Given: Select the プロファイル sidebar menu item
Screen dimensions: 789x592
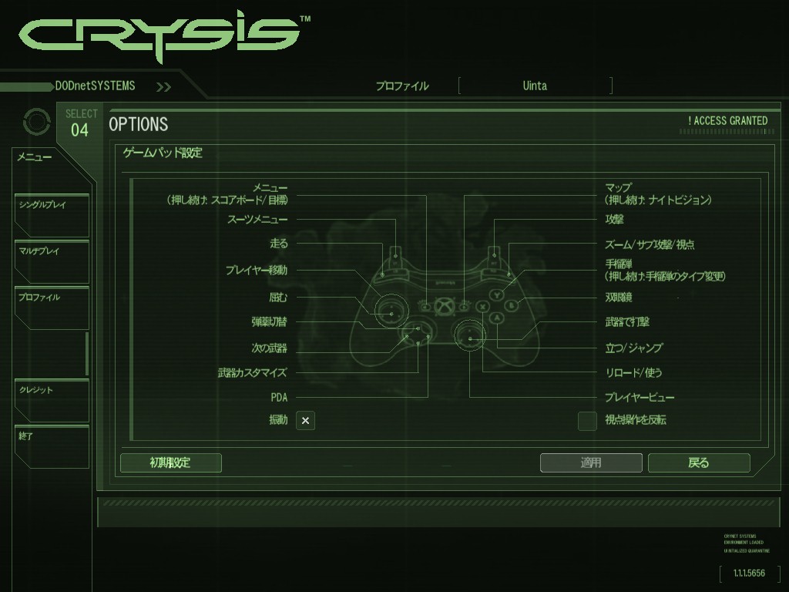Looking at the screenshot, I should (52, 308).
